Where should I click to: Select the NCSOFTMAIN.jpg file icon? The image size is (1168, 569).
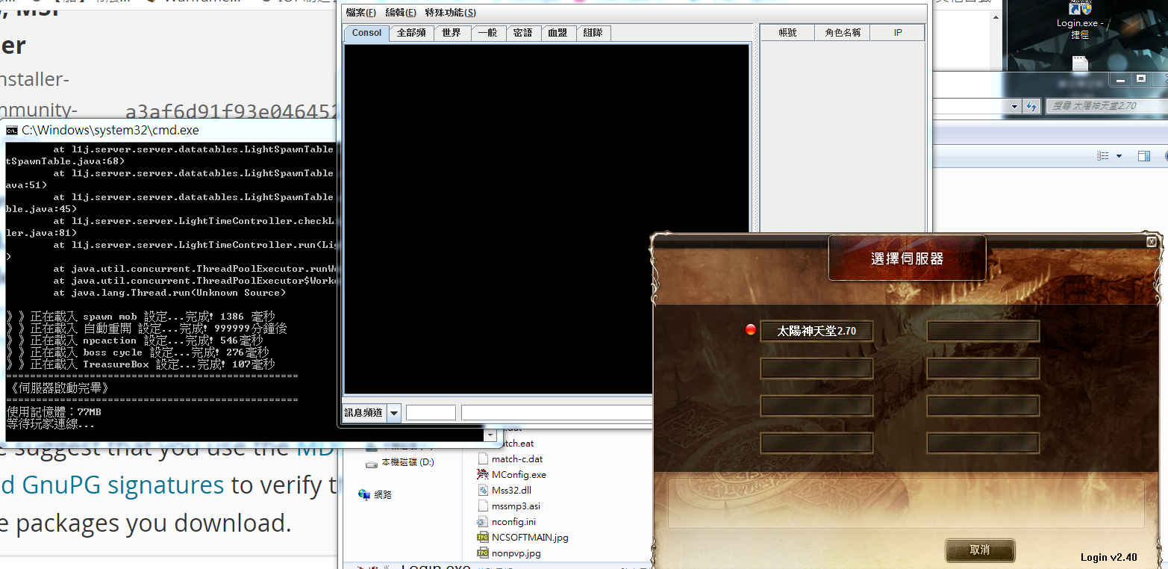point(482,537)
